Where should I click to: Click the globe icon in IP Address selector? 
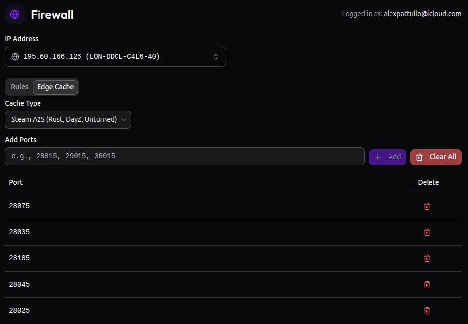15,57
